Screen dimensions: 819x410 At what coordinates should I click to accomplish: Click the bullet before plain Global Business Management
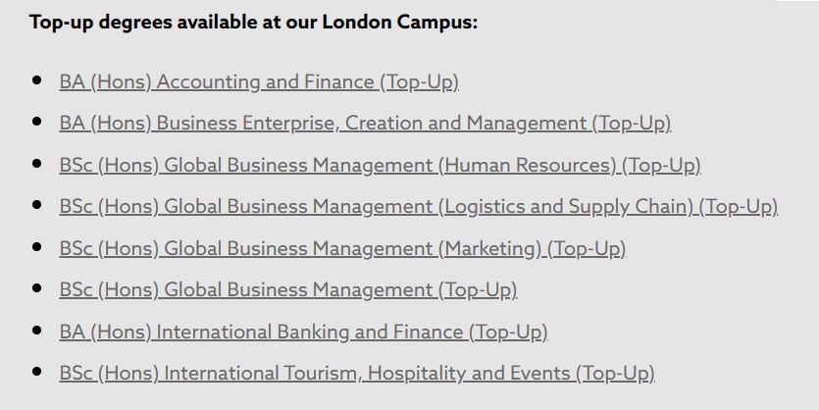(37, 288)
